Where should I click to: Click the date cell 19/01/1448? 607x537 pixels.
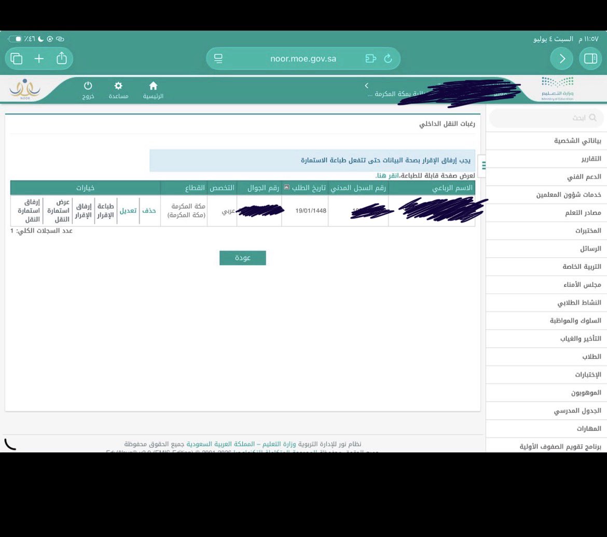click(311, 211)
